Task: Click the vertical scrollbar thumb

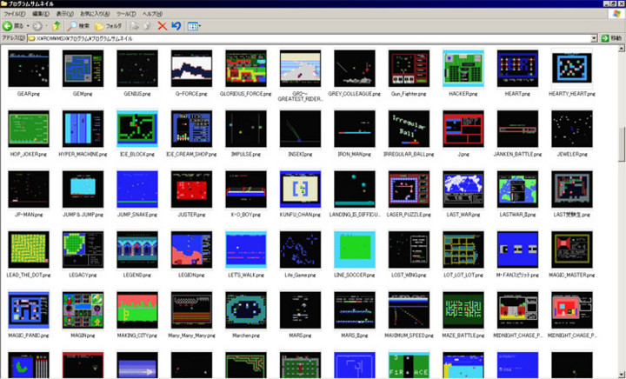Action: (x=621, y=144)
